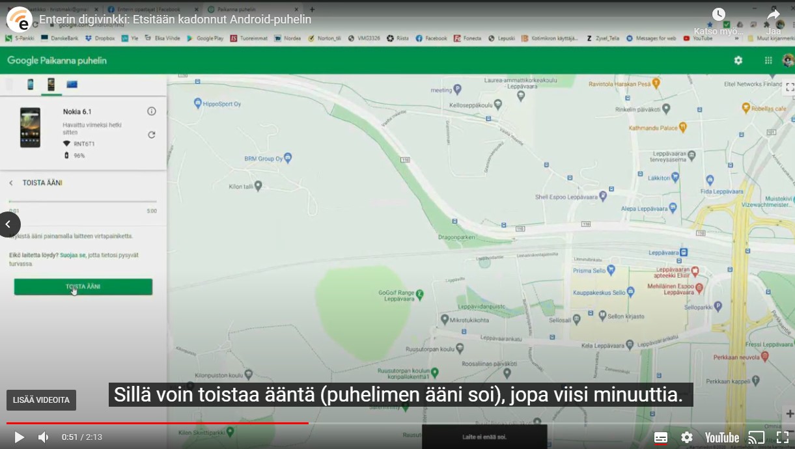Image resolution: width=795 pixels, height=449 pixels.
Task: Select the first phone device tab
Action: pos(31,84)
